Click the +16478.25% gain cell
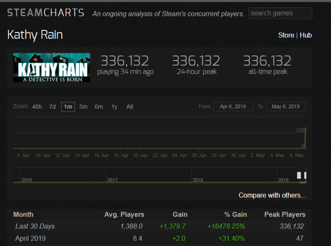This screenshot has width=331, height=246. (x=226, y=226)
